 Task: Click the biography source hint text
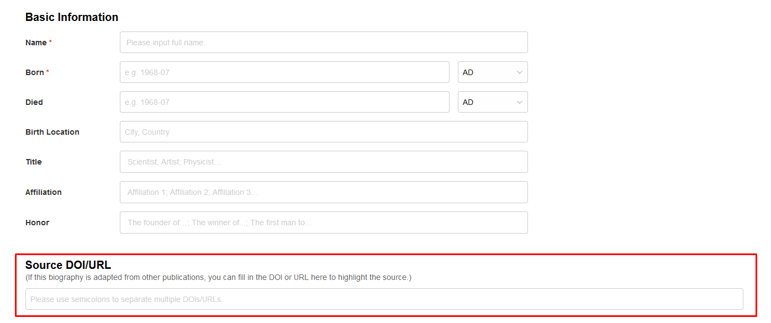tap(218, 277)
